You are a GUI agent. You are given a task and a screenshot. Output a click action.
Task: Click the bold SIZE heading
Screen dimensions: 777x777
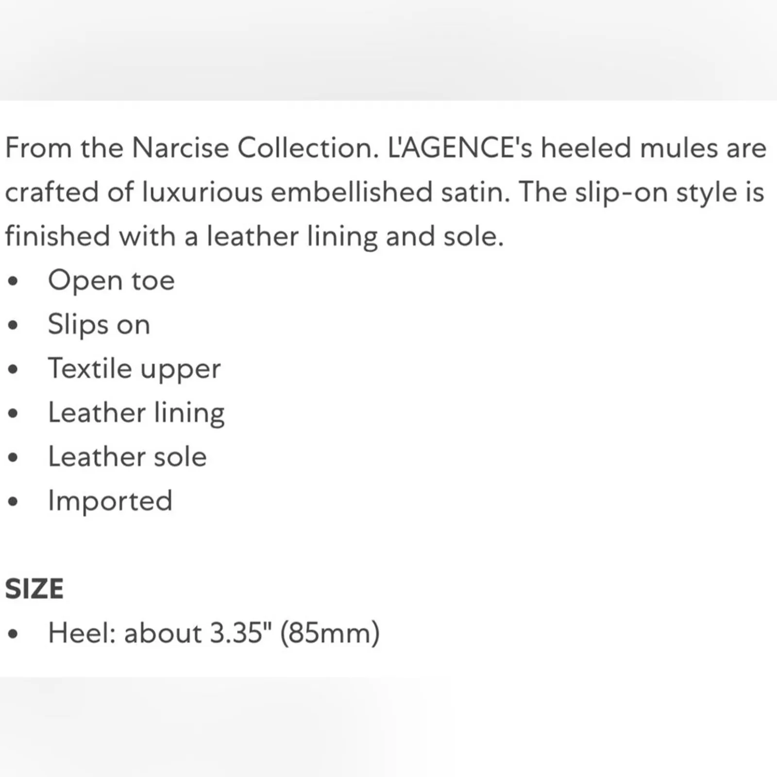(x=34, y=589)
